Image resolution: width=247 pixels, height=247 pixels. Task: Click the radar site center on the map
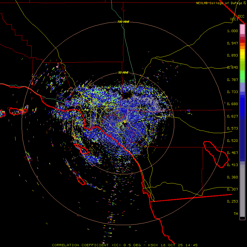coord(123,123)
